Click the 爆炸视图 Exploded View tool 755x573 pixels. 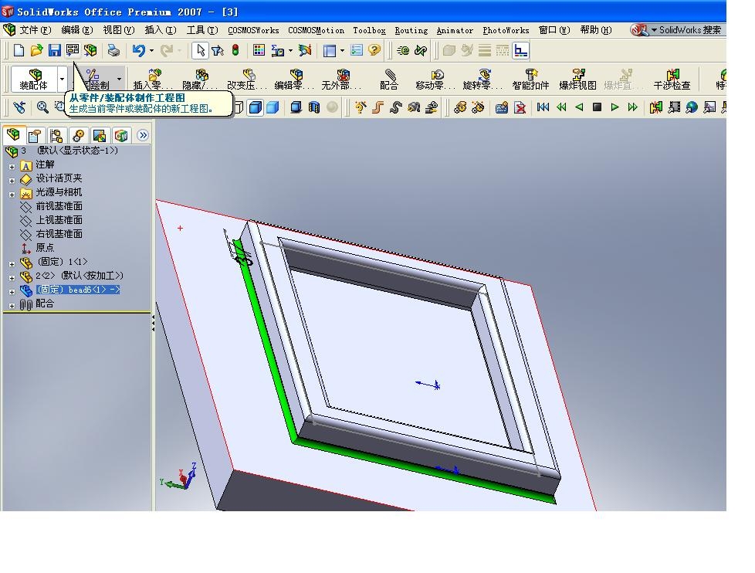(x=577, y=79)
